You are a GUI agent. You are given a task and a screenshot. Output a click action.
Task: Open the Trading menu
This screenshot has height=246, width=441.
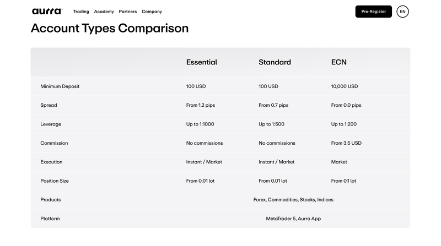pyautogui.click(x=81, y=12)
